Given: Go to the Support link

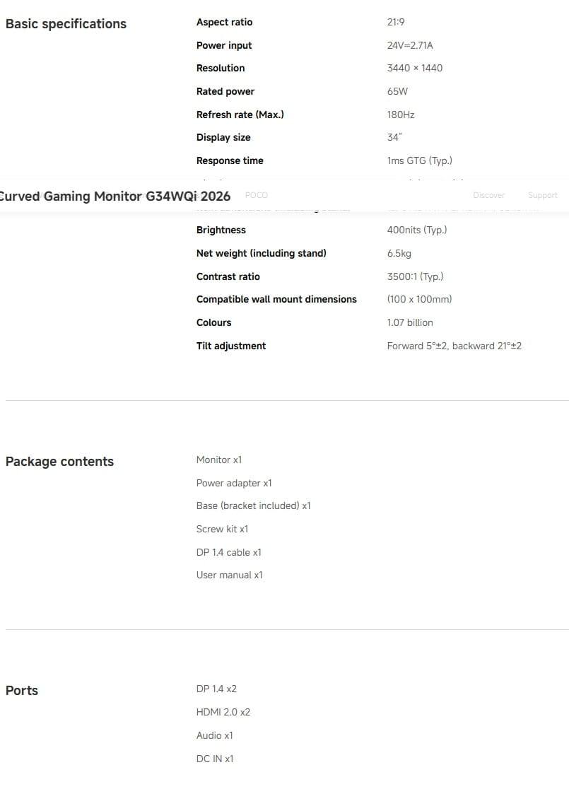Looking at the screenshot, I should [542, 195].
